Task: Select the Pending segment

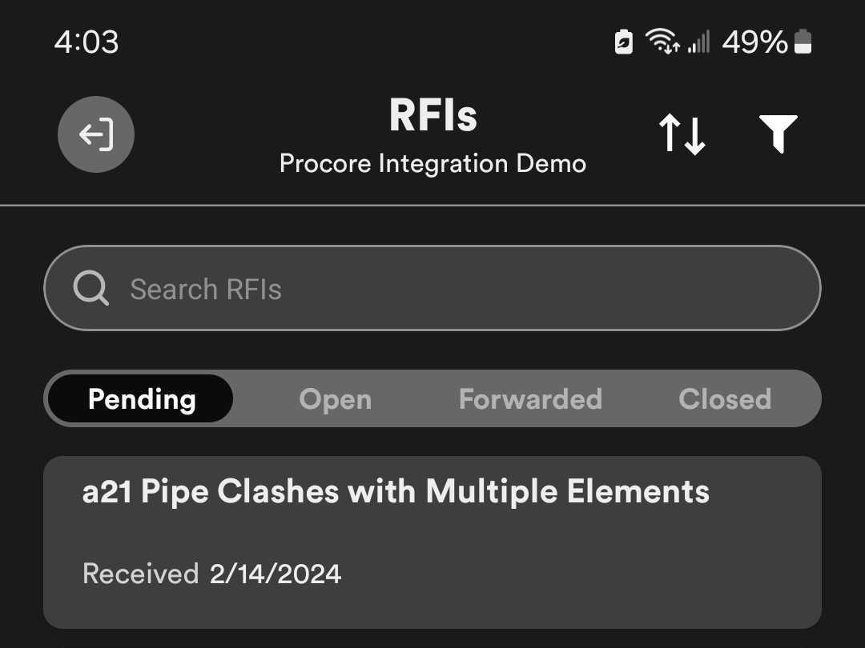Action: 142,398
